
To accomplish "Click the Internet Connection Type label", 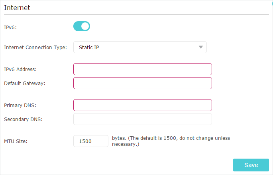I will point(35,47).
